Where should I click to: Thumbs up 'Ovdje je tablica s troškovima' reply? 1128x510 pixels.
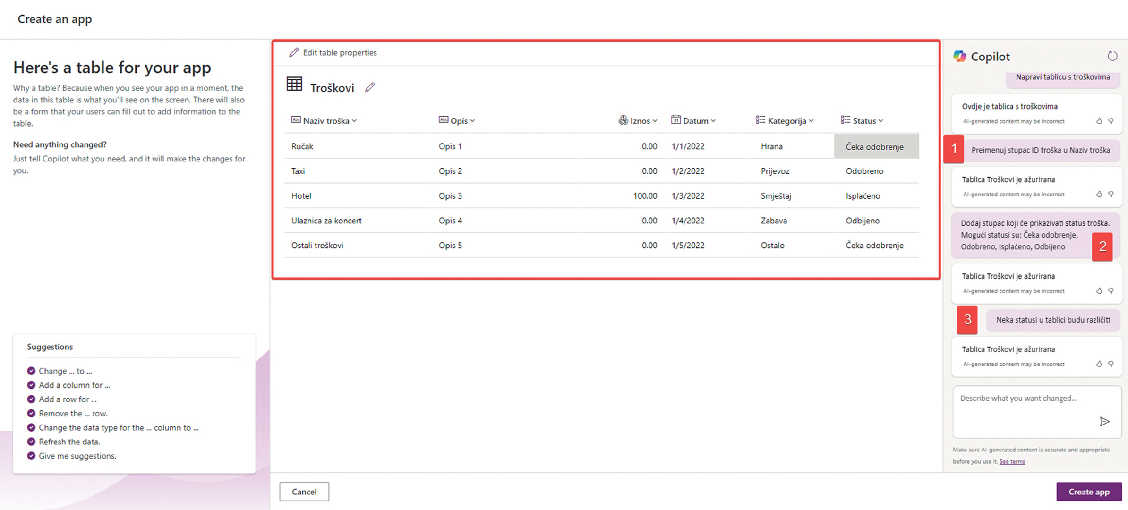point(1099,121)
